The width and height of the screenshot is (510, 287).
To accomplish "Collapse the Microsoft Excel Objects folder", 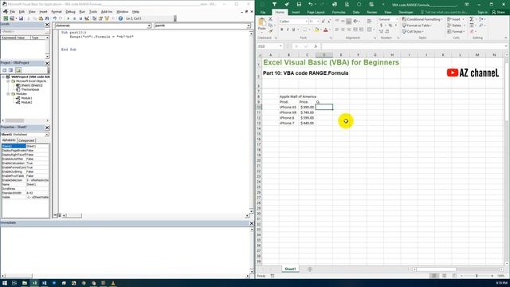I will [9, 81].
